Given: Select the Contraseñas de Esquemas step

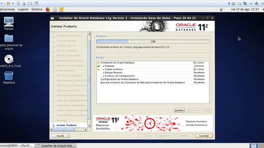Looking at the screenshot, I should click(71, 105).
